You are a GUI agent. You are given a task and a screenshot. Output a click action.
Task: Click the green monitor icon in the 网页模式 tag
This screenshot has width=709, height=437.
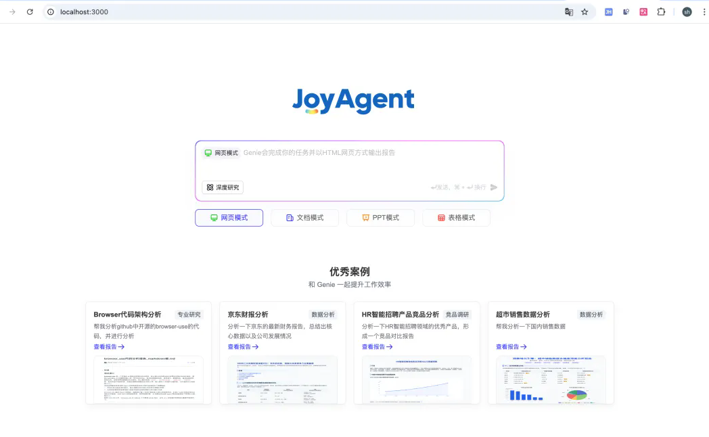point(208,153)
